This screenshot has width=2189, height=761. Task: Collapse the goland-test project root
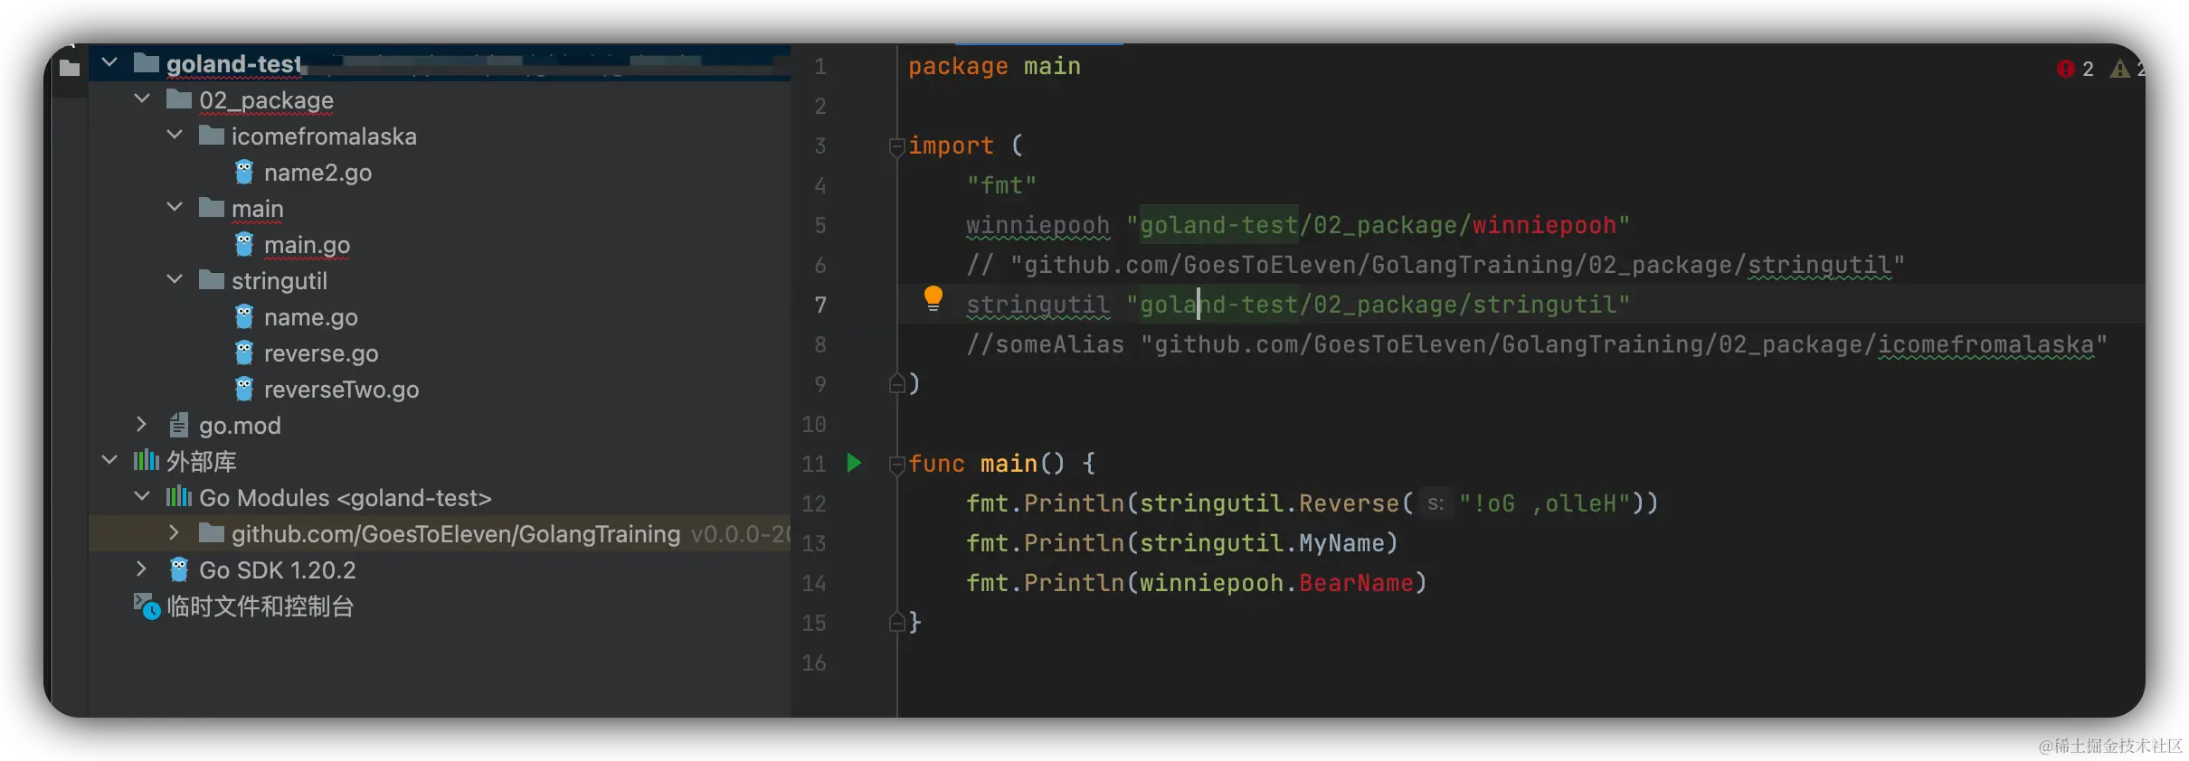point(109,62)
